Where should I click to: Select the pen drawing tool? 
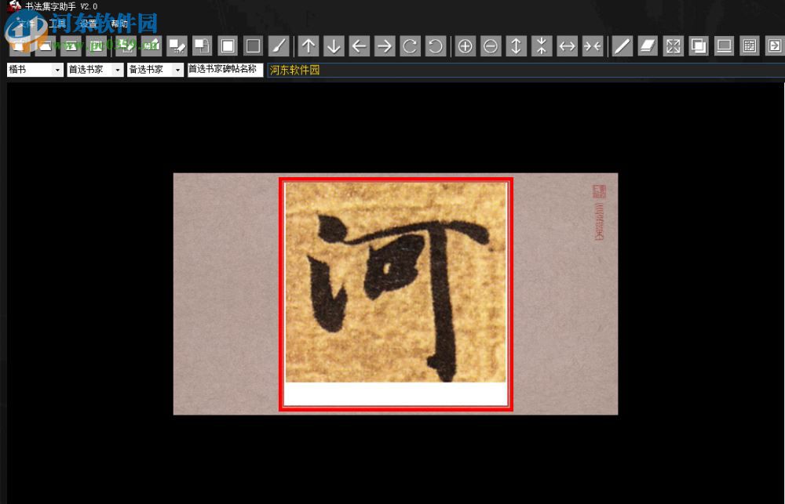622,45
